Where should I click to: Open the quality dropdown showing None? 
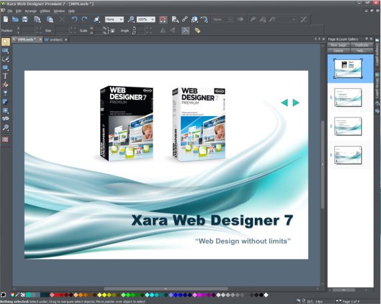[114, 19]
